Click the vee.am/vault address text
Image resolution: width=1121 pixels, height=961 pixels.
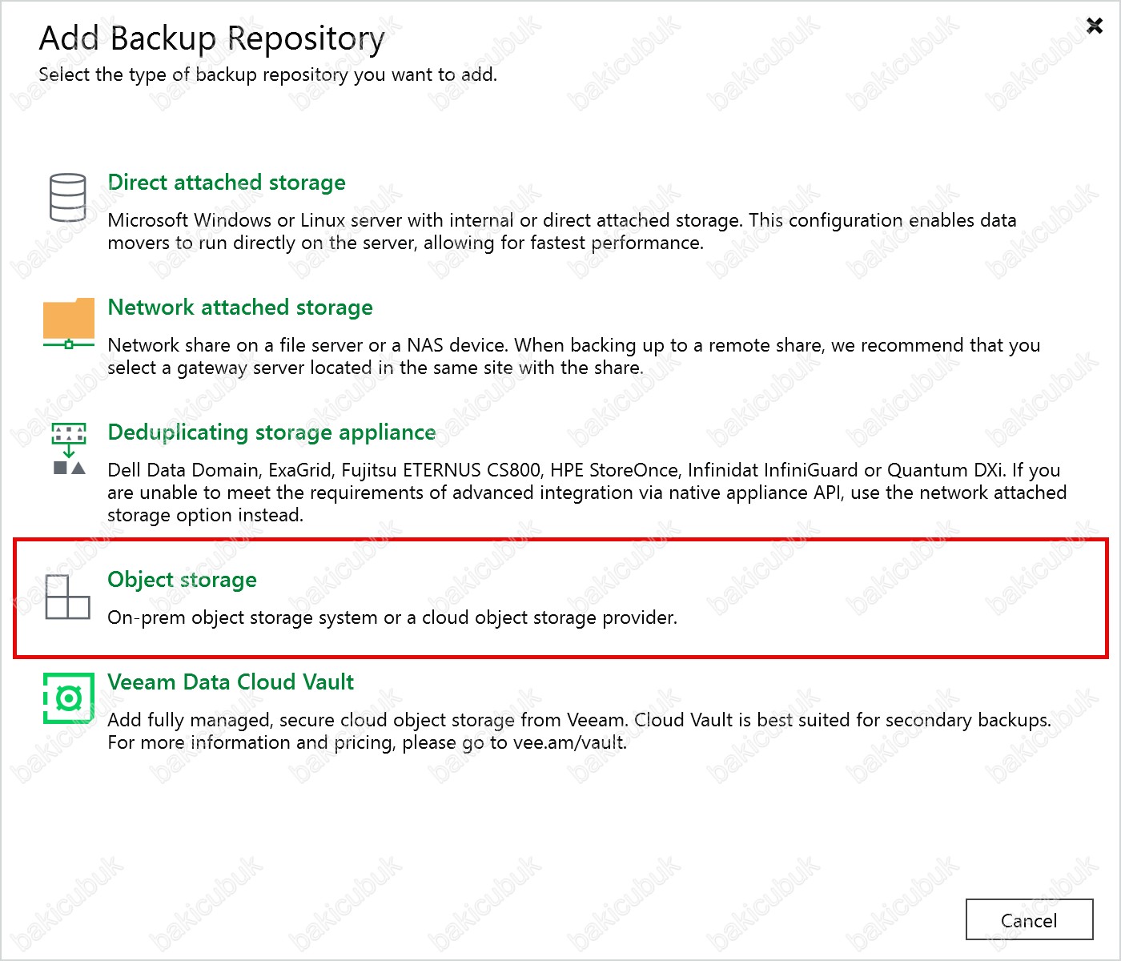(x=568, y=743)
